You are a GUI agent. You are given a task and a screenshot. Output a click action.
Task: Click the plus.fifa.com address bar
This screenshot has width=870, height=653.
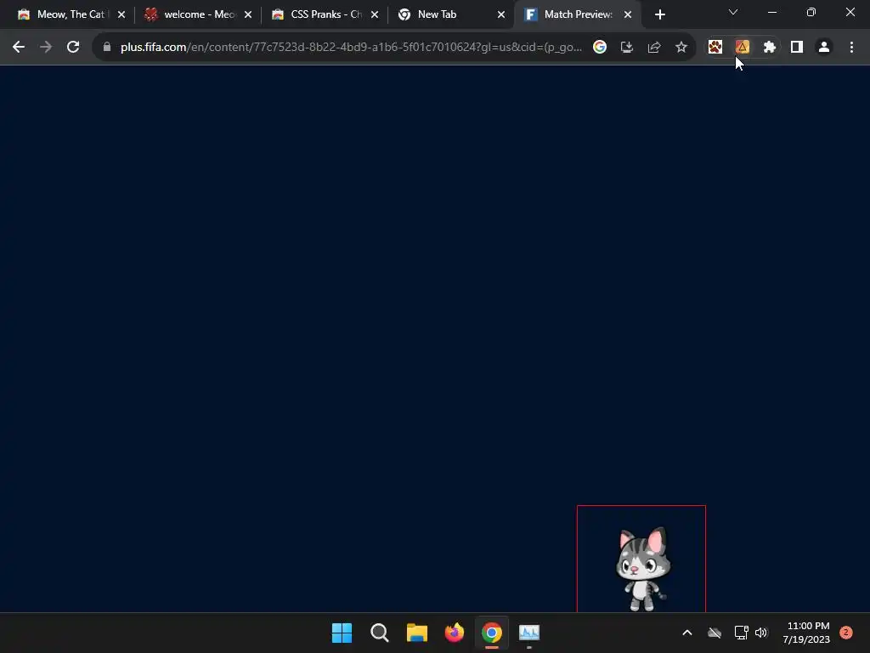351,48
